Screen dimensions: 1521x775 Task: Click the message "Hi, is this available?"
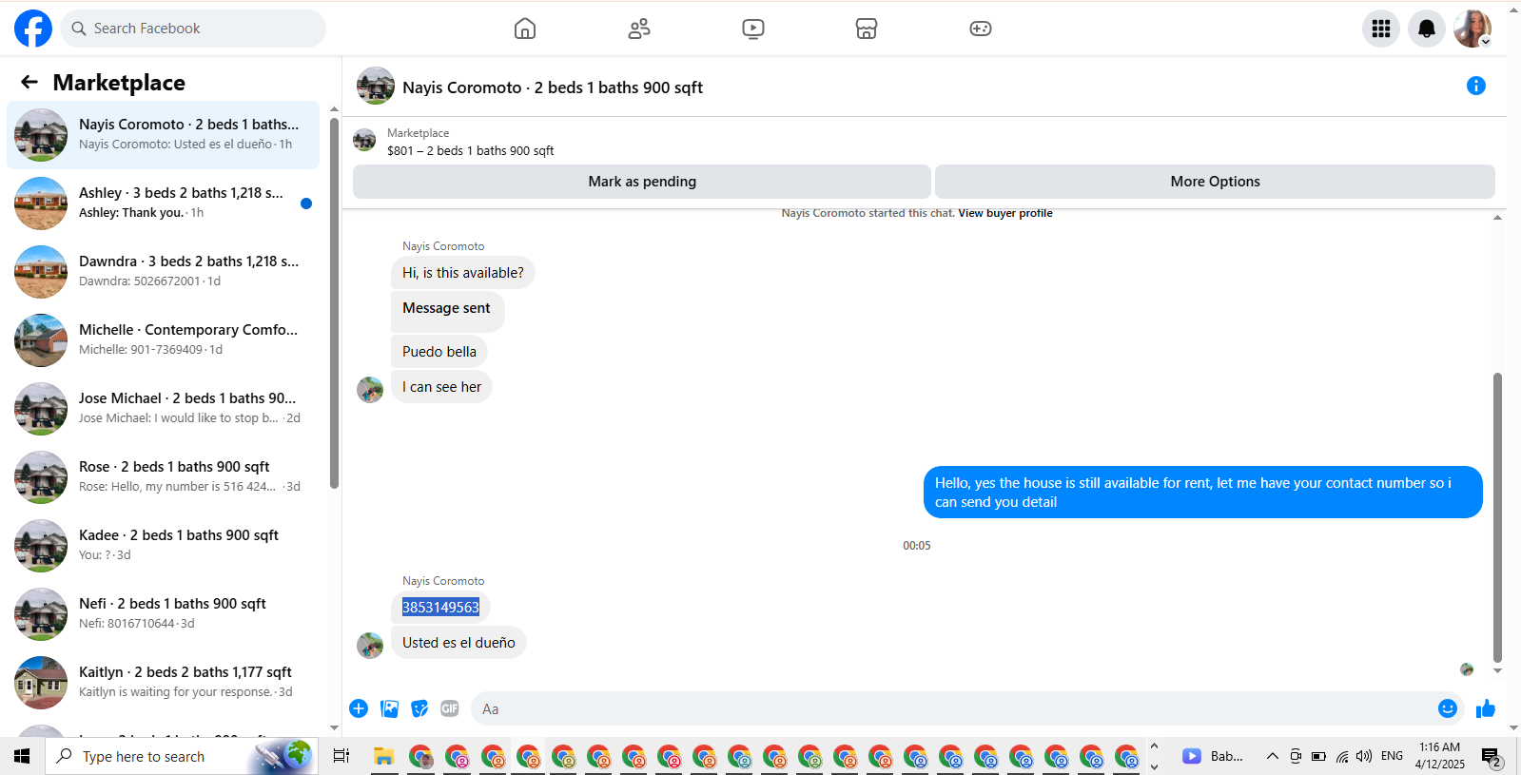(463, 273)
